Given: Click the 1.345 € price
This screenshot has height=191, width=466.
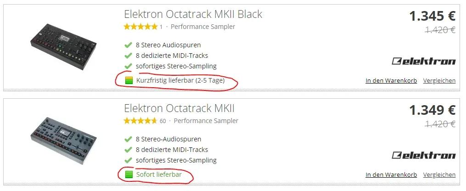Looking at the screenshot, I should pyautogui.click(x=432, y=16).
